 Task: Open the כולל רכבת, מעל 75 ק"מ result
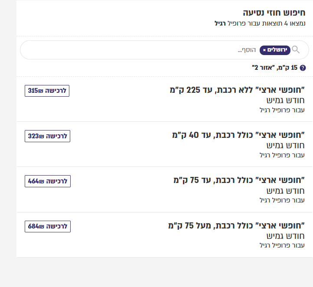[237, 225]
